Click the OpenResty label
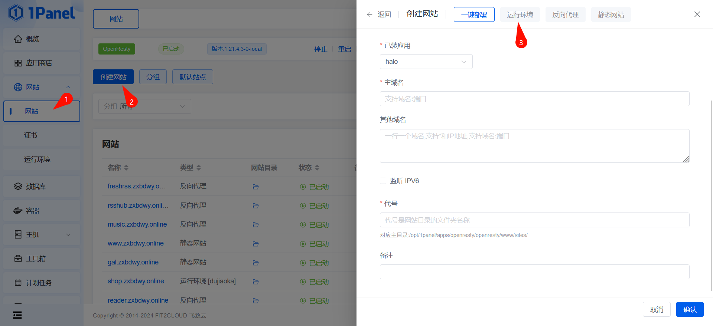Viewport: 713px width, 326px height. (x=117, y=49)
